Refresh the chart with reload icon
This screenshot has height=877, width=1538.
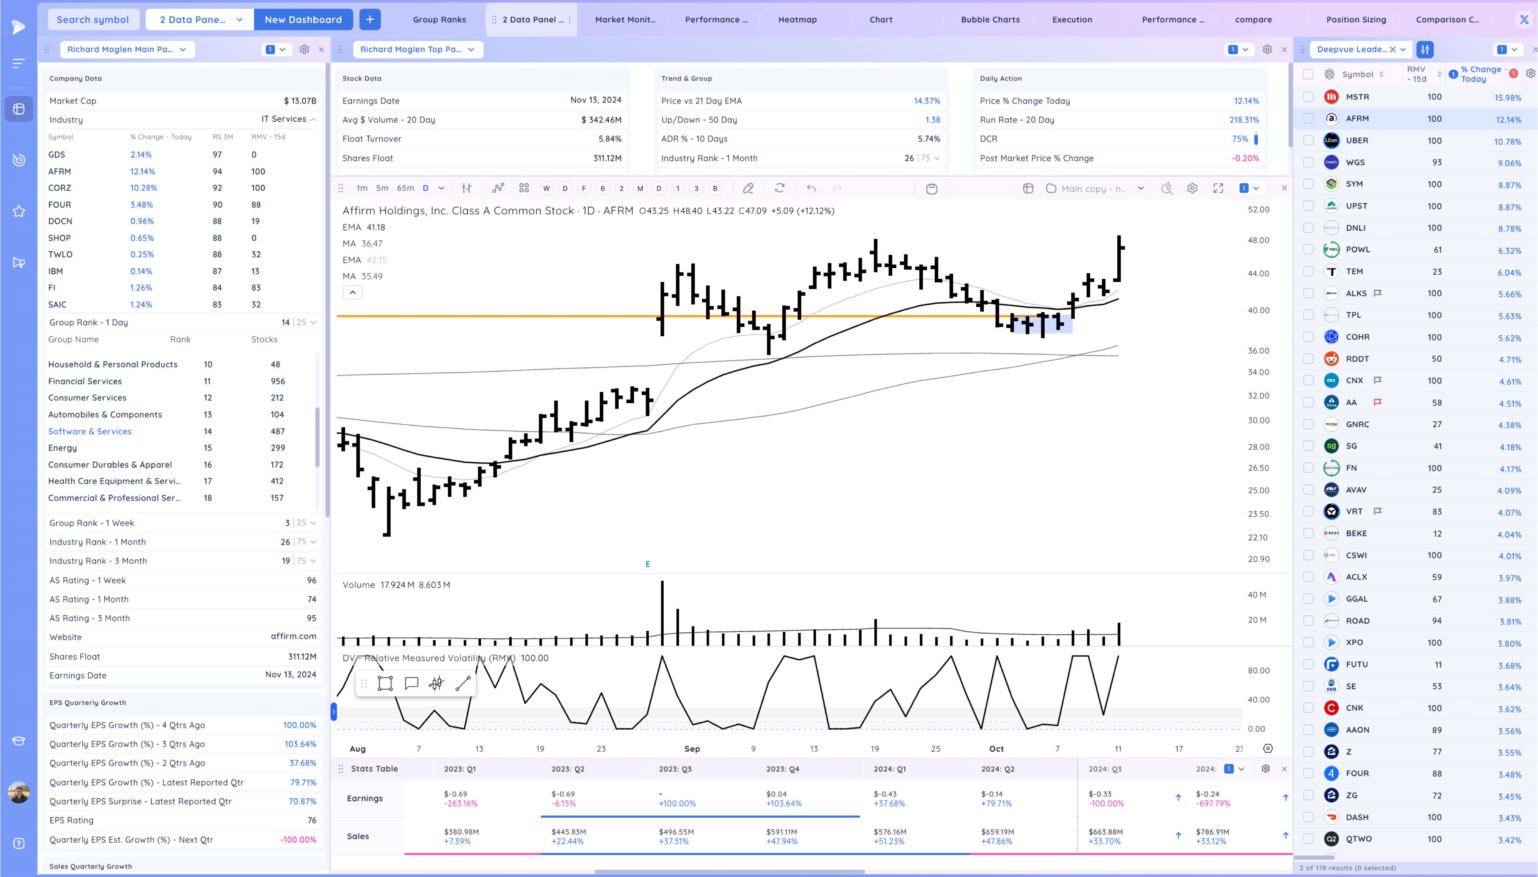(779, 188)
